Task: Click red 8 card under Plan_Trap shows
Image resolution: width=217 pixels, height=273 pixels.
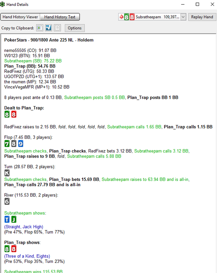Action: pos(14,249)
